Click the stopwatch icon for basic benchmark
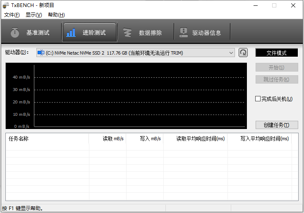 [15, 32]
